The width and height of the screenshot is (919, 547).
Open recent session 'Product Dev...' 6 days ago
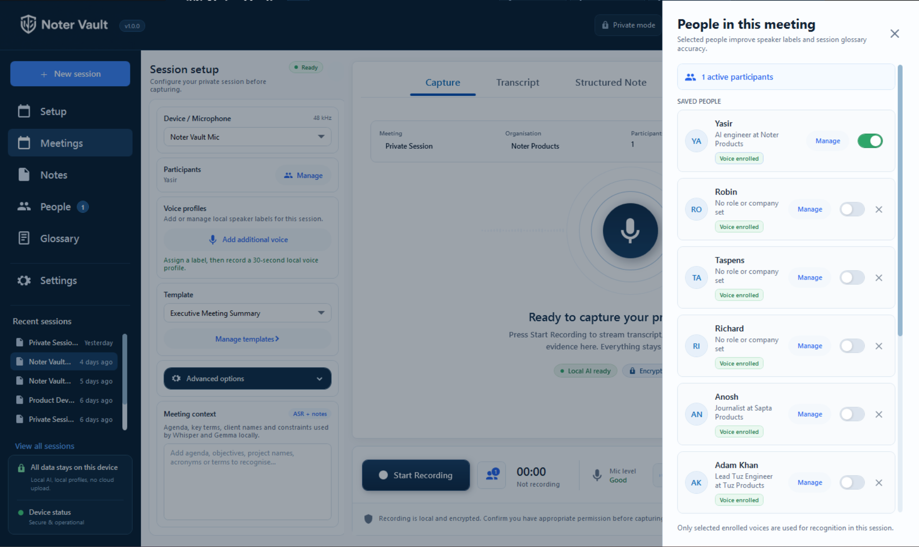[64, 400]
